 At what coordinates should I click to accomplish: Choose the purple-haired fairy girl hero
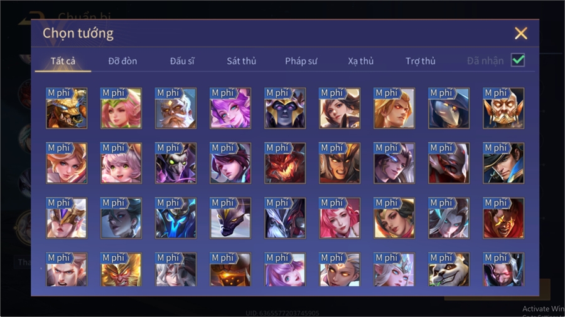point(230,108)
